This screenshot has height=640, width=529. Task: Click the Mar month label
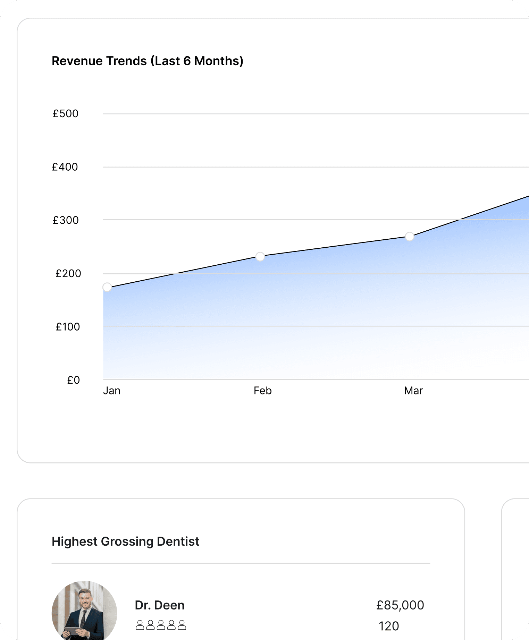tap(413, 391)
